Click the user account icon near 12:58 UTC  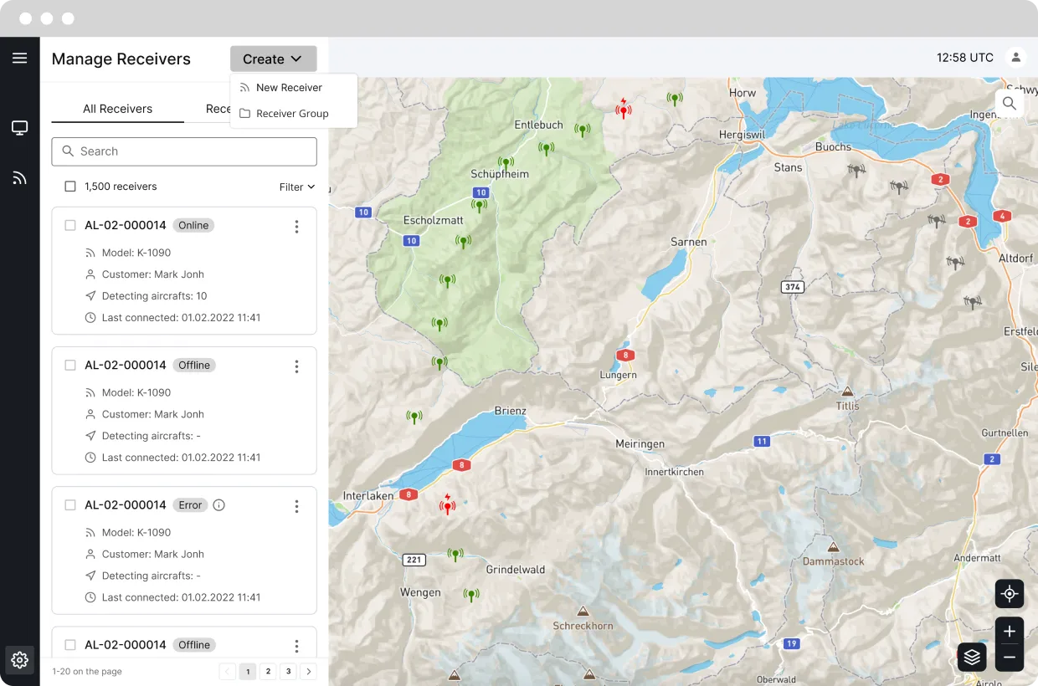pos(1015,57)
